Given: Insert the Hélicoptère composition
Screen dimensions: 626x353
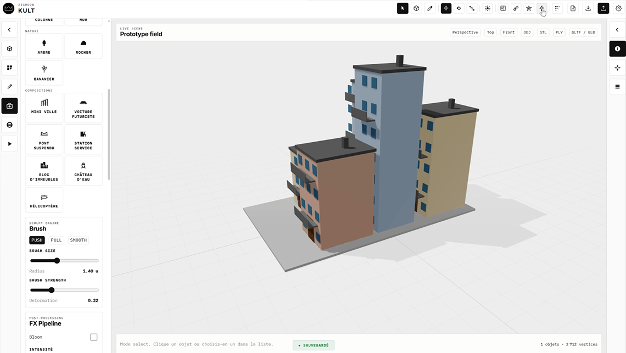Looking at the screenshot, I should [x=44, y=200].
